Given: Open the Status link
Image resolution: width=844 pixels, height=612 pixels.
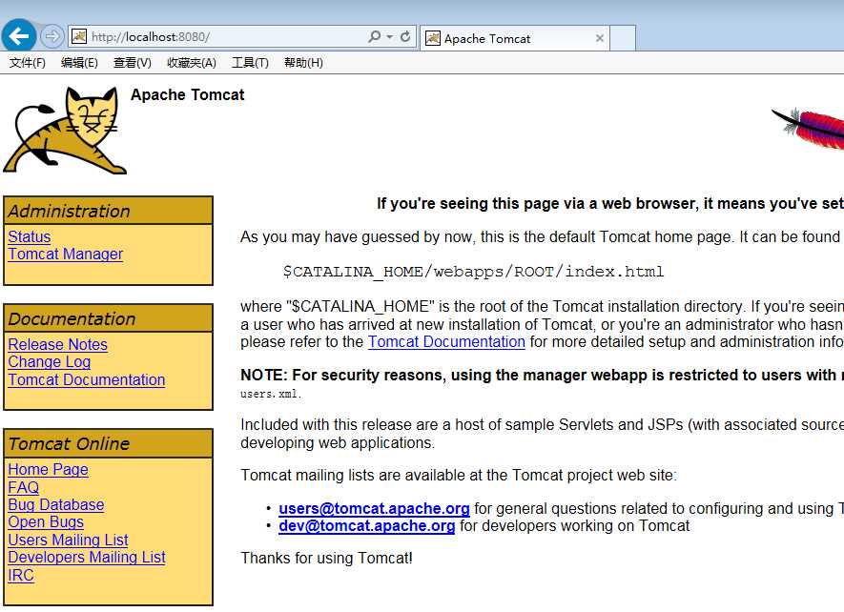Looking at the screenshot, I should tap(30, 236).
